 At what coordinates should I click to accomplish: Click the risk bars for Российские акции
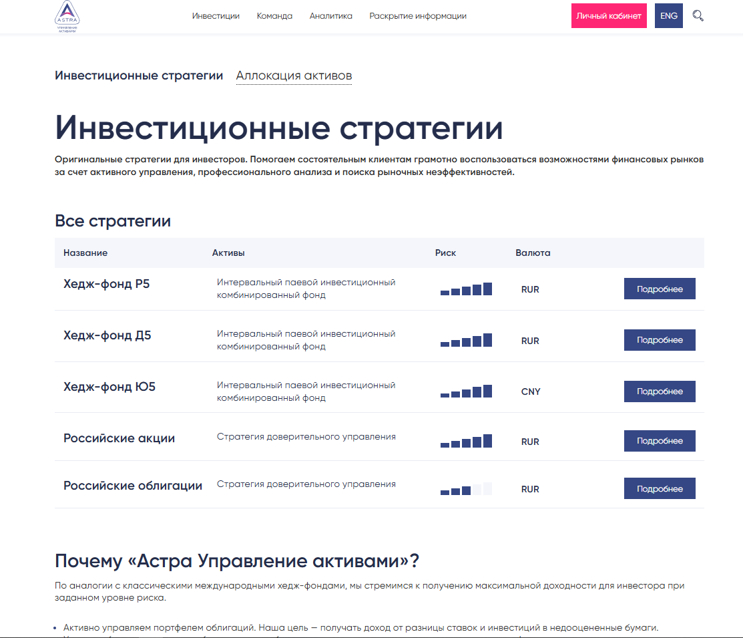pyautogui.click(x=466, y=441)
